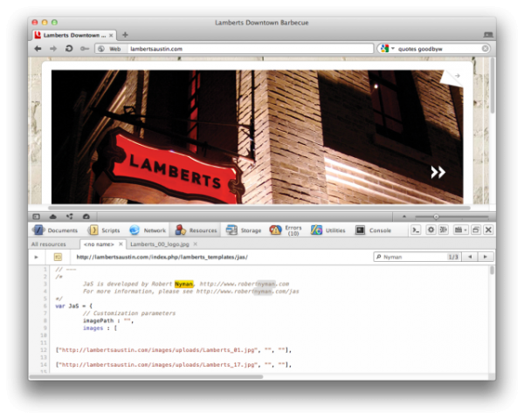The image size is (524, 419).
Task: Click the web page horizontal scrollbar
Action: (259, 208)
